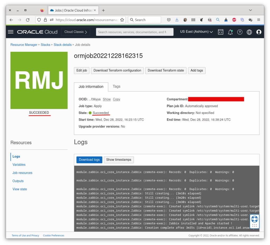Click the Oracle Cloud search resources field
Screen dimensions: 270x245
point(134,32)
